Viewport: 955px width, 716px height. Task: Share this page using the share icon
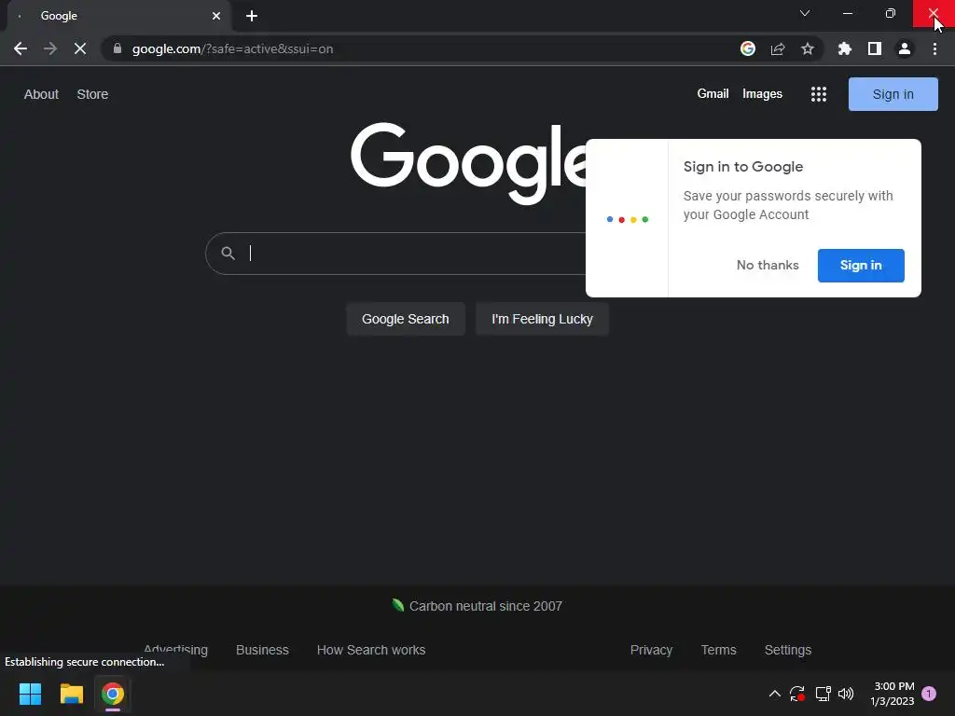click(778, 48)
